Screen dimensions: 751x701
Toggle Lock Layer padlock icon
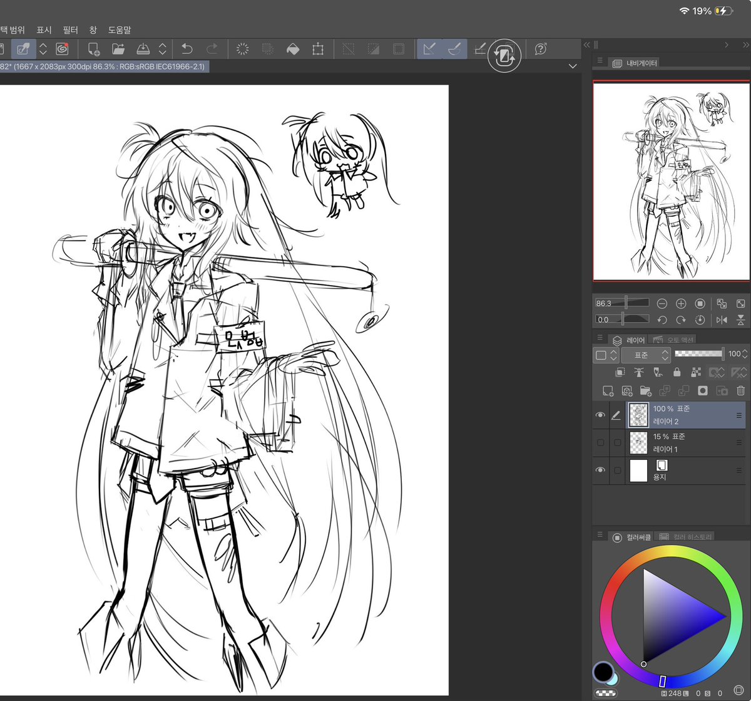point(677,372)
